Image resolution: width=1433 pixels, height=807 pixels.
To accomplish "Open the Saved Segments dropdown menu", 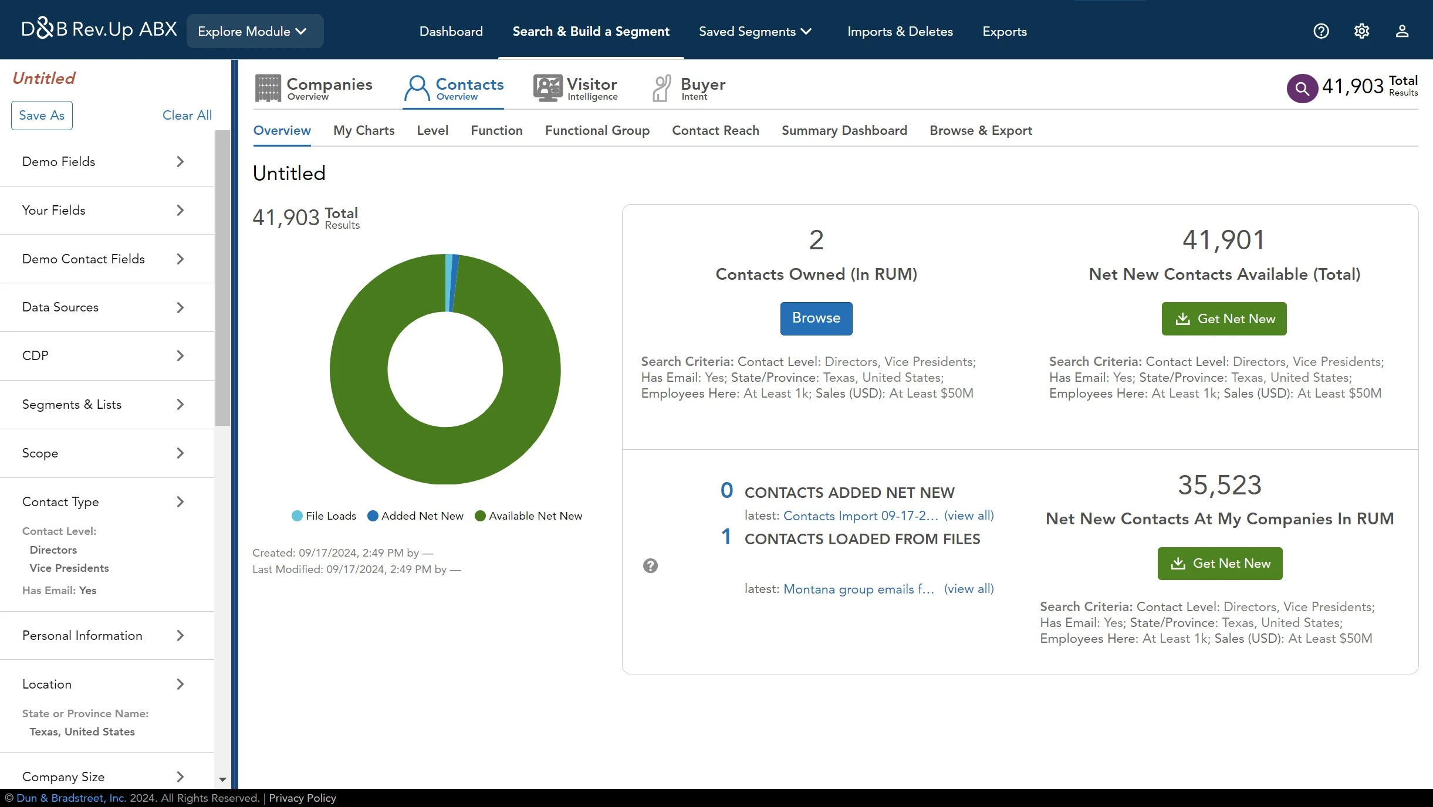I will click(x=755, y=31).
